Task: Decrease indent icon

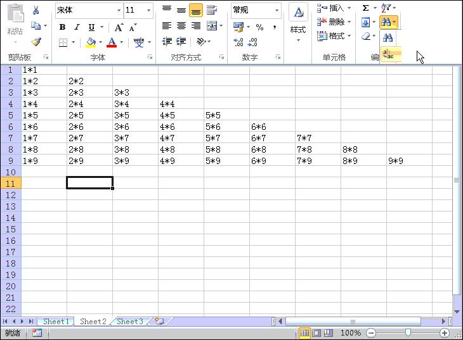Action: pyautogui.click(x=167, y=42)
